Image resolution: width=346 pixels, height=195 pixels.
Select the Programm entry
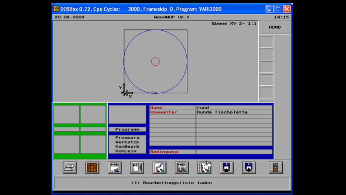[127, 129]
